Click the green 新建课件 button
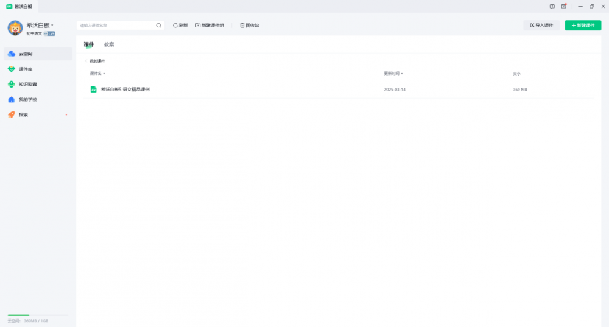The width and height of the screenshot is (609, 327). [x=583, y=26]
